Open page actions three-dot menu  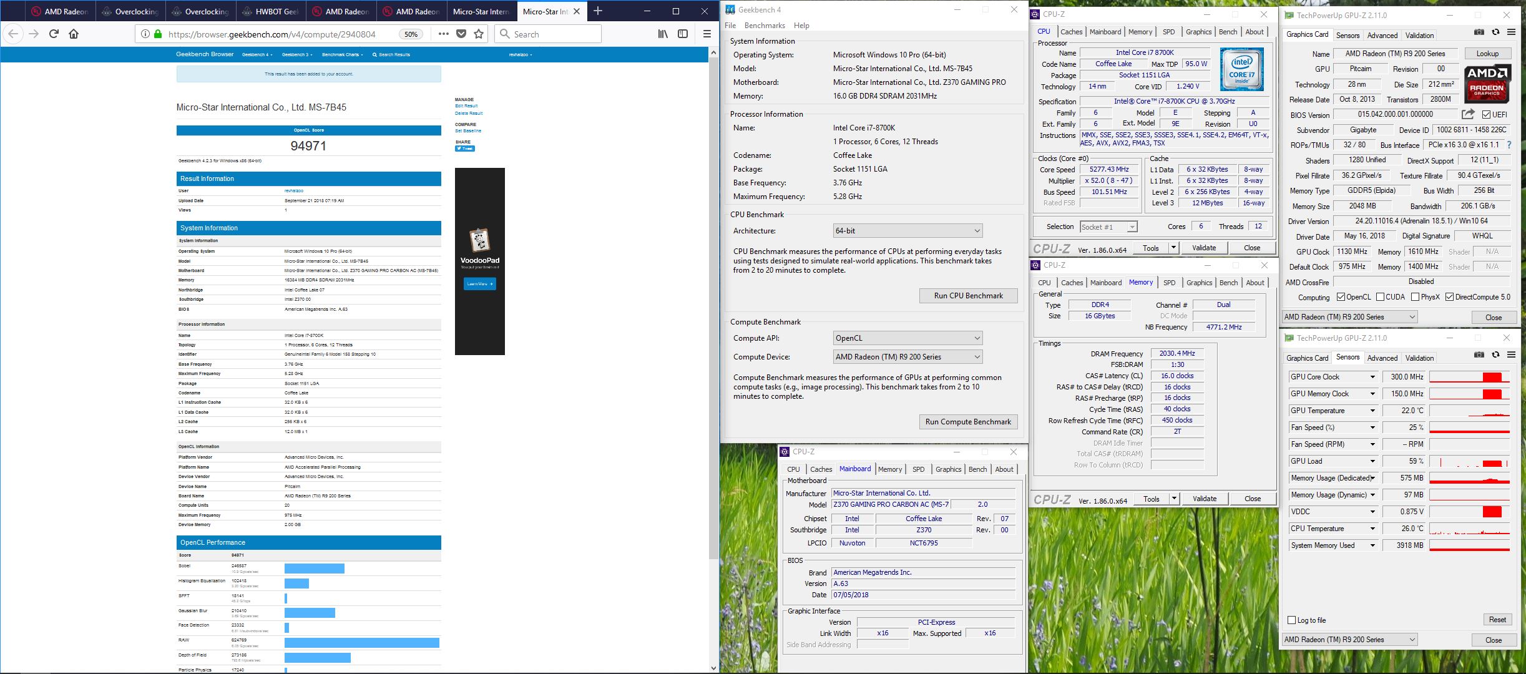(443, 34)
